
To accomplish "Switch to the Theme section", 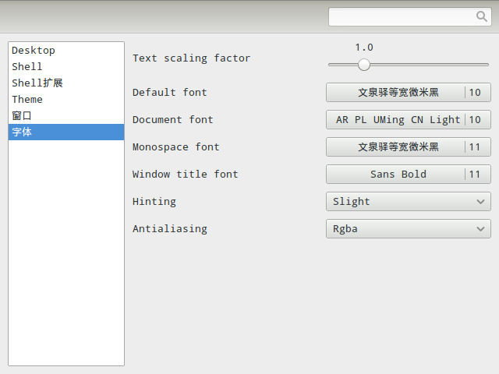I will [27, 100].
